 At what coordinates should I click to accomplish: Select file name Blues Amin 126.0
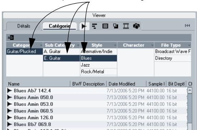click(33, 118)
